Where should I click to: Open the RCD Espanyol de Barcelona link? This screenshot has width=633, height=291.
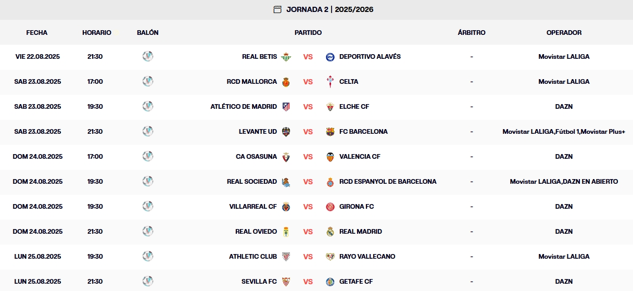pos(388,182)
